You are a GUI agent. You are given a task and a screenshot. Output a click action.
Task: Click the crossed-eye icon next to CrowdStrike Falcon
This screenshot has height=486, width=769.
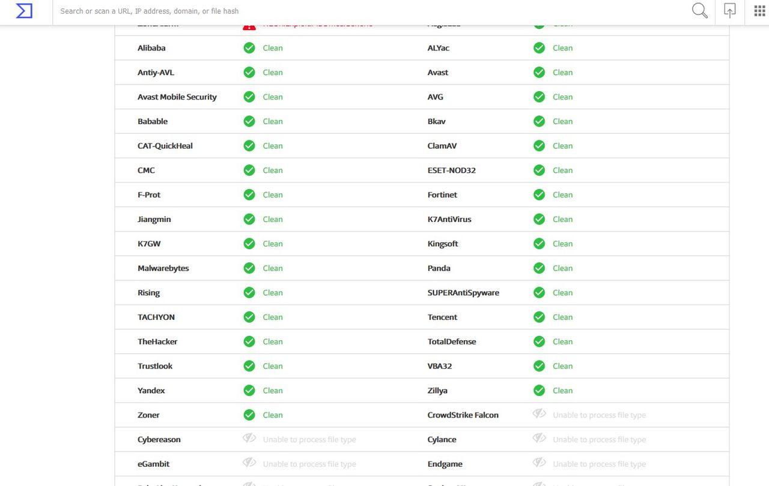click(540, 414)
